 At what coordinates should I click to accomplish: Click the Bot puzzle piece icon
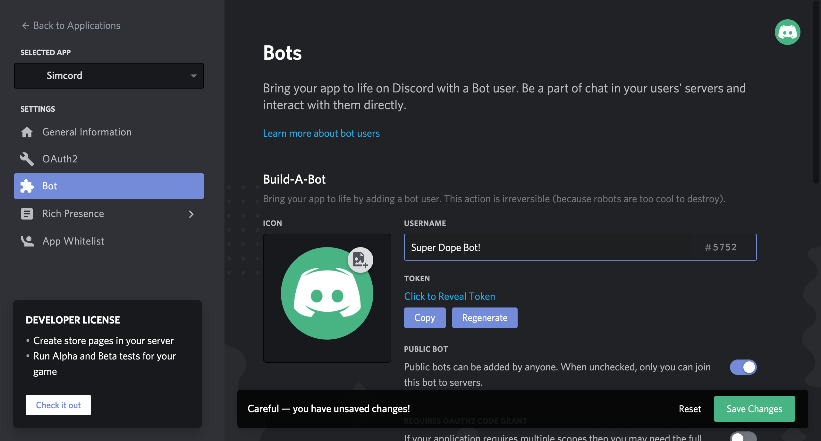click(x=27, y=186)
